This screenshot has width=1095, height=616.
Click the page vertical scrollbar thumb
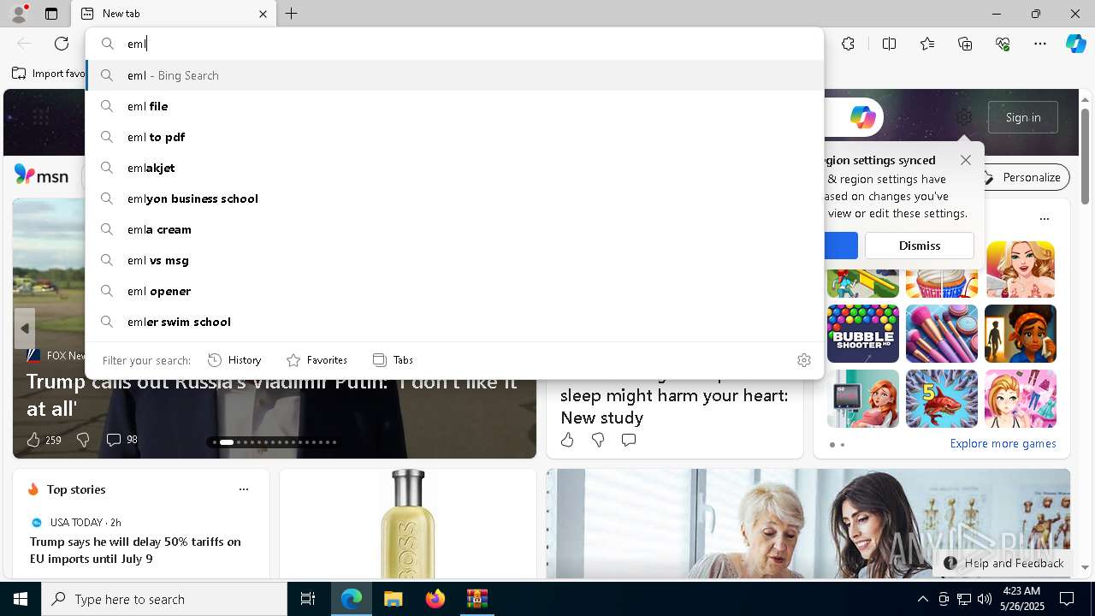click(x=1085, y=156)
